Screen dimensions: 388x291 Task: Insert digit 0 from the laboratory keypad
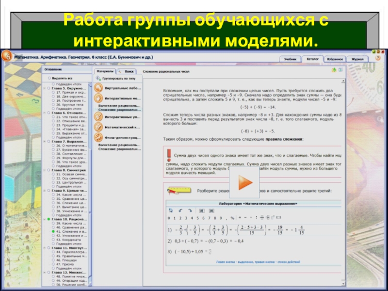(169, 218)
